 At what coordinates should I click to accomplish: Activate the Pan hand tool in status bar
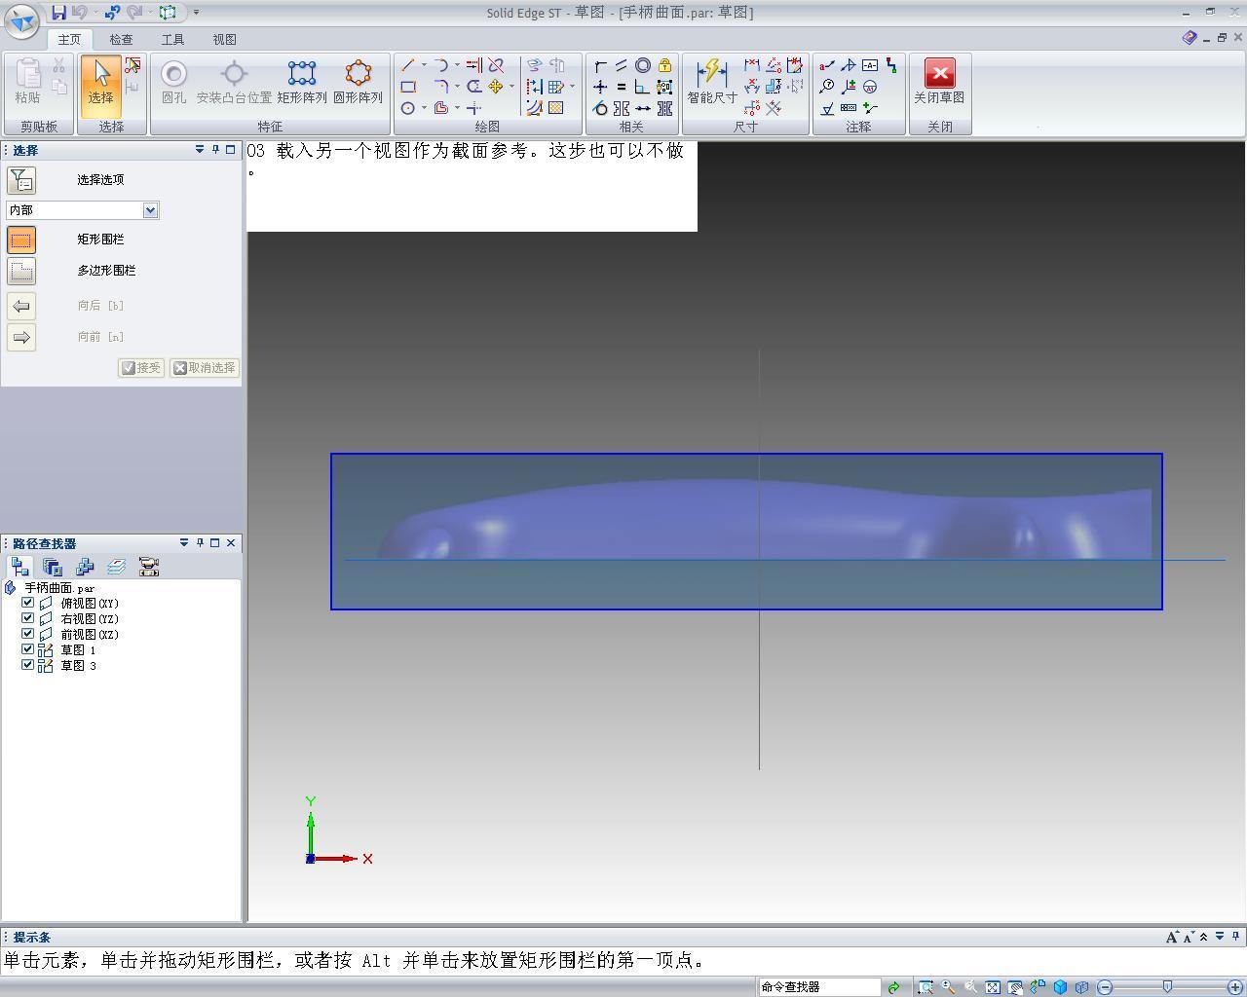pos(1015,987)
